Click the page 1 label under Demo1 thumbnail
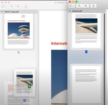Image resolution: width=108 pixels, height=105 pixels. click(x=19, y=53)
